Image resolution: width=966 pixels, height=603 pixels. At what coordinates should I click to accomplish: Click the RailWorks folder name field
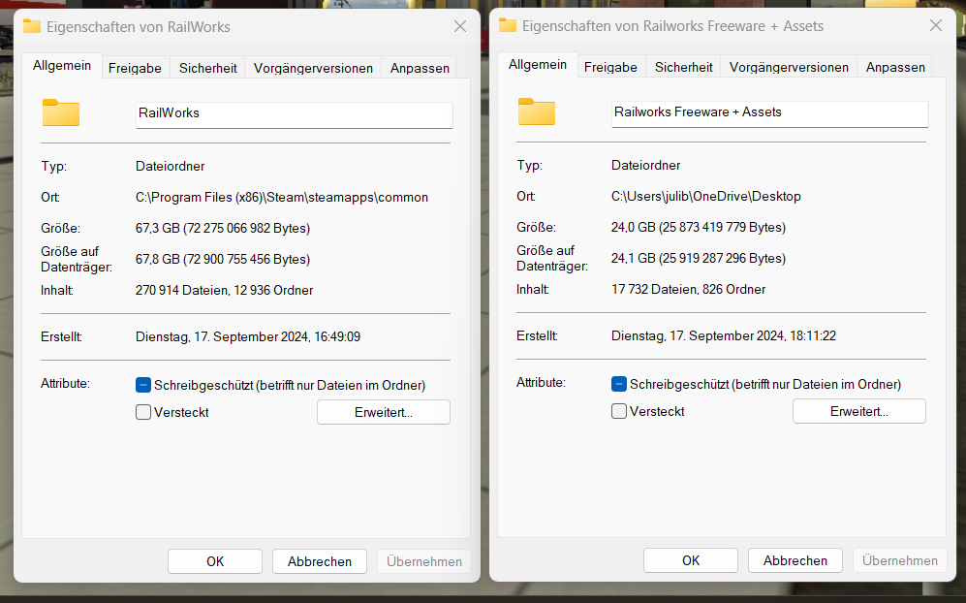[x=294, y=114]
